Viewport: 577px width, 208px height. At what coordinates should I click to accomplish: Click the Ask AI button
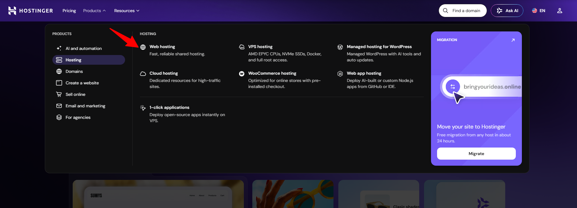point(507,11)
